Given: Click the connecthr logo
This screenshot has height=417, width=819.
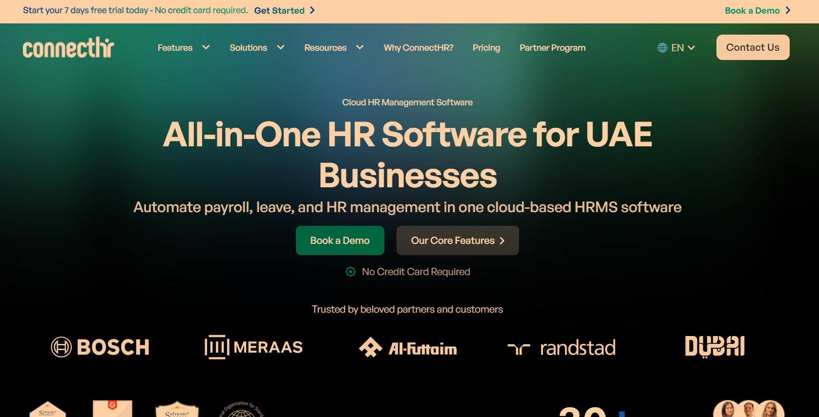Looking at the screenshot, I should (68, 47).
